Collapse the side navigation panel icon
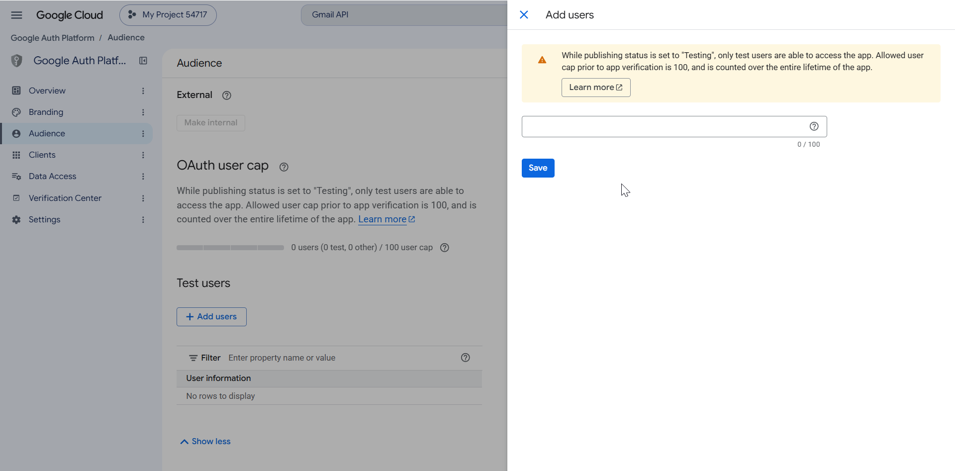 (x=143, y=61)
